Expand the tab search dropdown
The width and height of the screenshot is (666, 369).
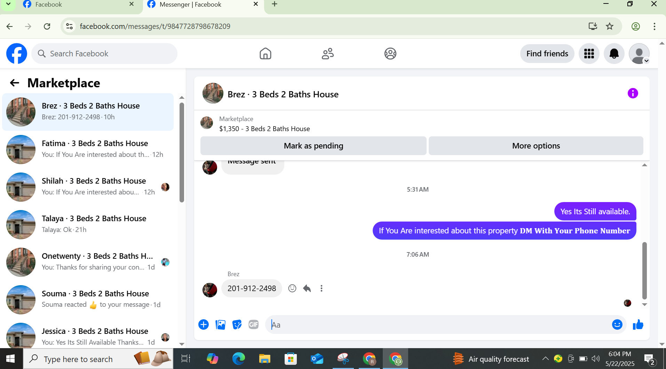(8, 4)
